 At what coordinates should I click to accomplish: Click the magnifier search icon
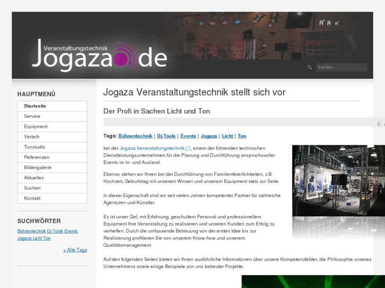tap(310, 67)
